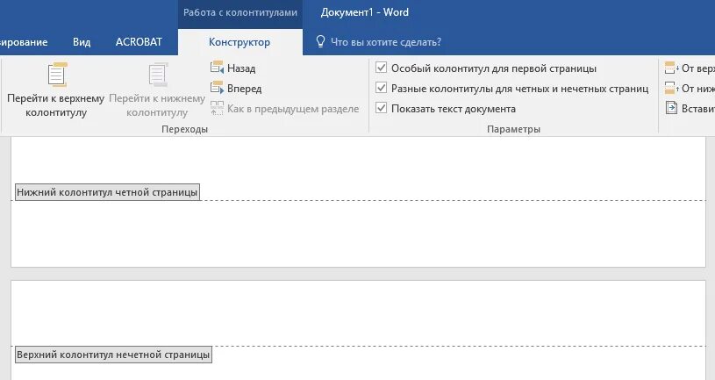Switch to the Вид tab

tap(82, 41)
